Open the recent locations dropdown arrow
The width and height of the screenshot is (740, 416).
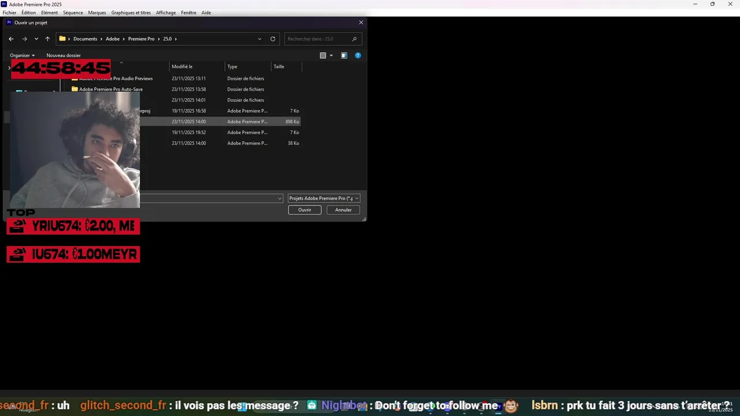pos(36,39)
